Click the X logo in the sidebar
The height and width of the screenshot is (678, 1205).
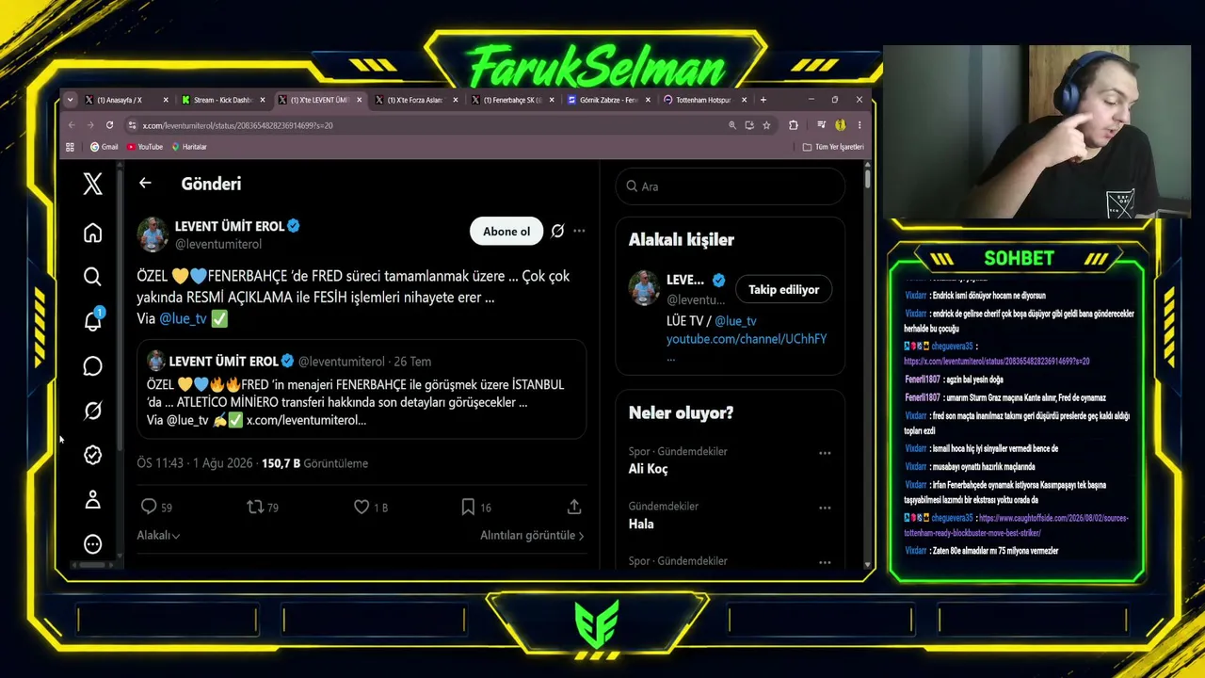92,184
